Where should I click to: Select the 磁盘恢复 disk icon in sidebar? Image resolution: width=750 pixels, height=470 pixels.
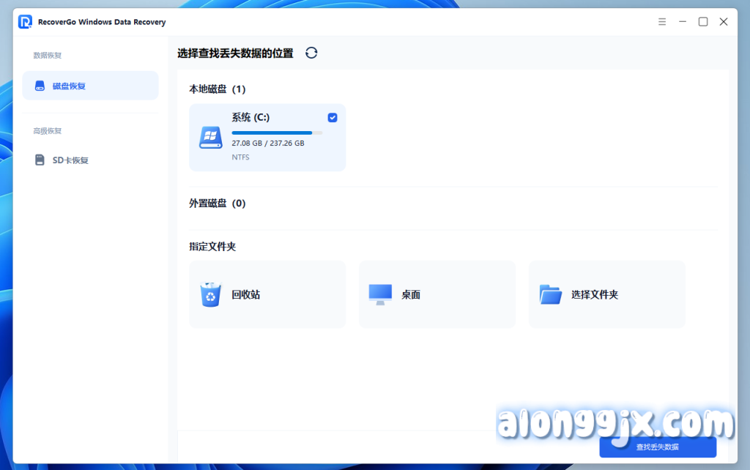pyautogui.click(x=40, y=85)
